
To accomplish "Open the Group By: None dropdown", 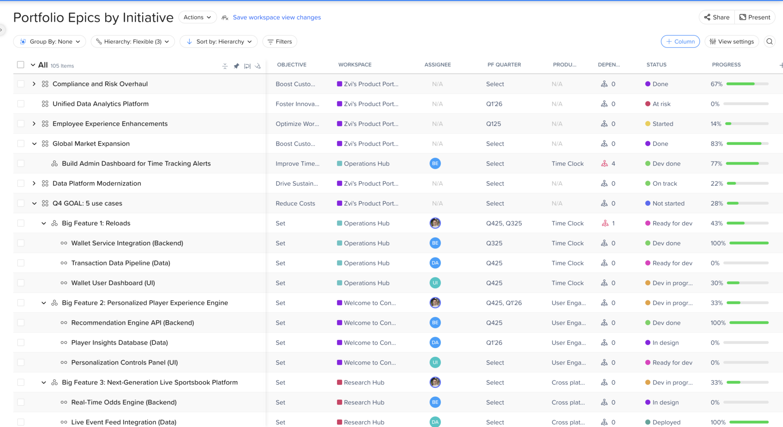I will [50, 42].
